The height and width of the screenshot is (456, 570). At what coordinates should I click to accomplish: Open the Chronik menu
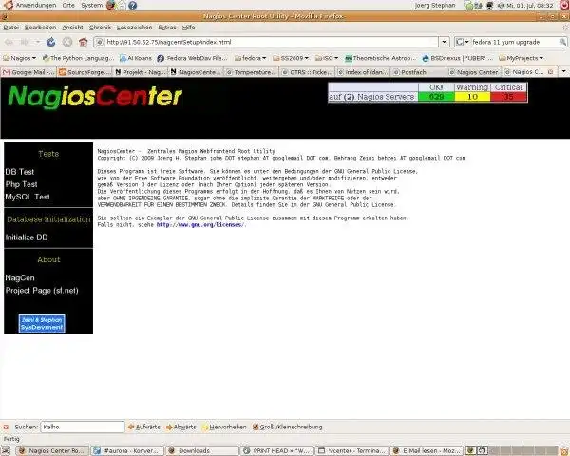point(100,28)
